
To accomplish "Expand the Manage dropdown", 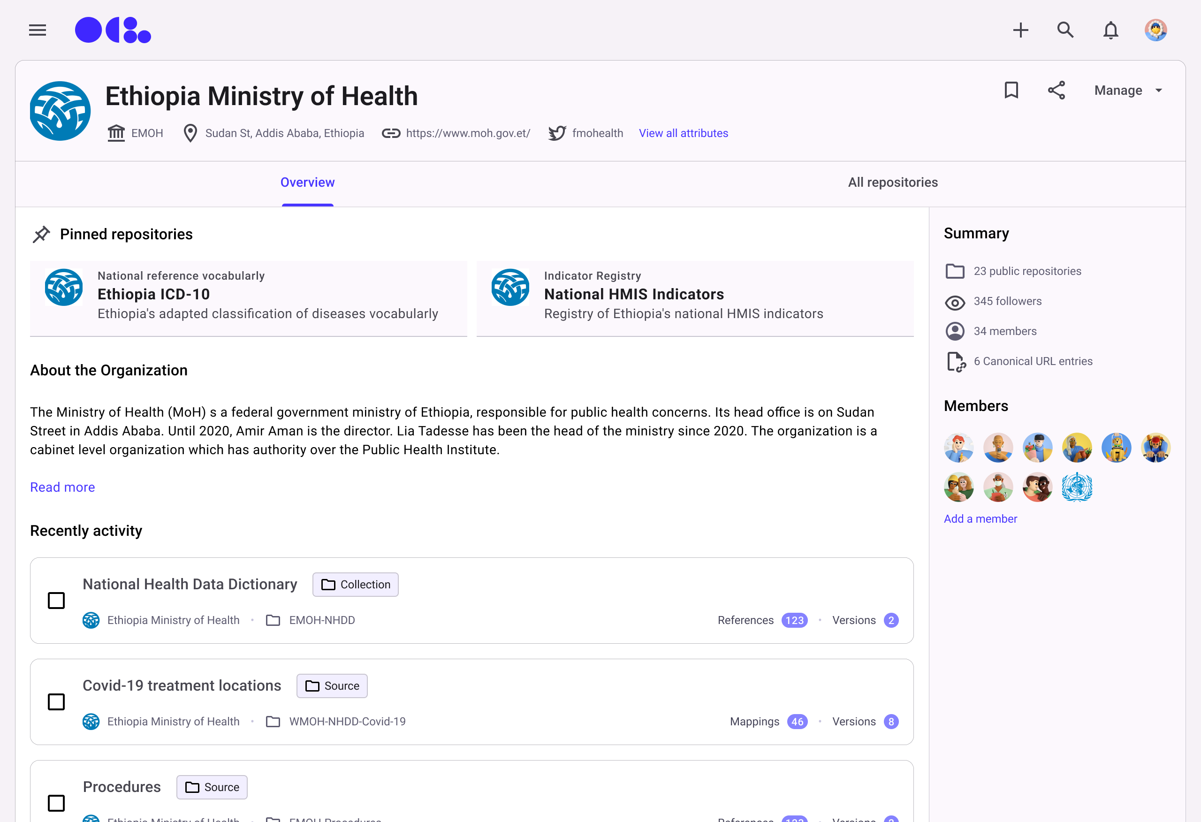I will pyautogui.click(x=1128, y=91).
